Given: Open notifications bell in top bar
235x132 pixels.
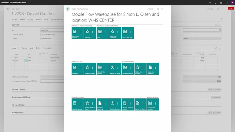Looking at the screenshot, I should tap(215, 3).
